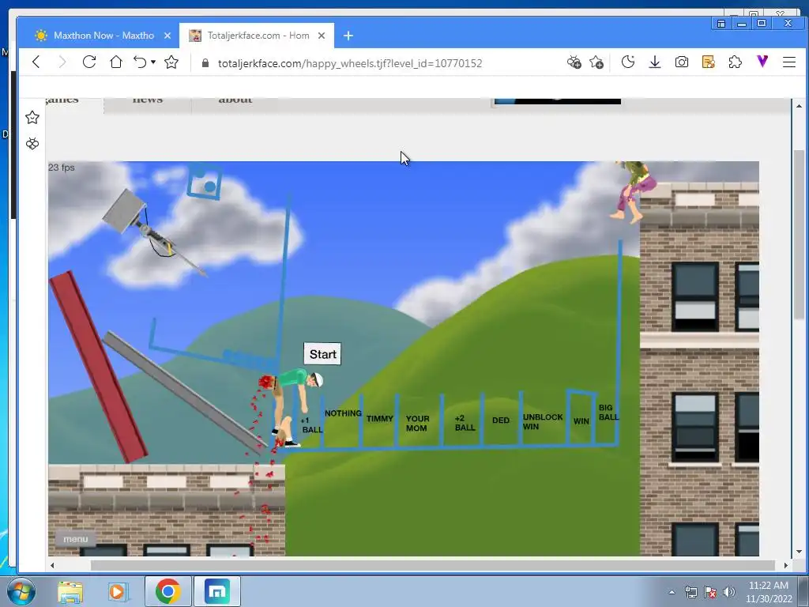
Task: Close the Totaljerkface.com tab
Action: 322,36
